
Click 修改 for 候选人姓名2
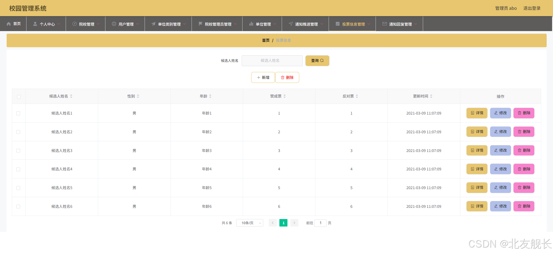point(501,132)
